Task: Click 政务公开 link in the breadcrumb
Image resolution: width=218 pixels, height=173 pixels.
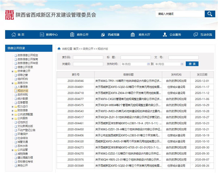Action: (x=88, y=49)
